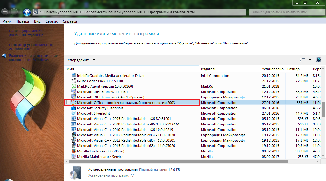Click the control panel icon in address bar
Viewport: 326px width, 181px height.
(x=36, y=12)
